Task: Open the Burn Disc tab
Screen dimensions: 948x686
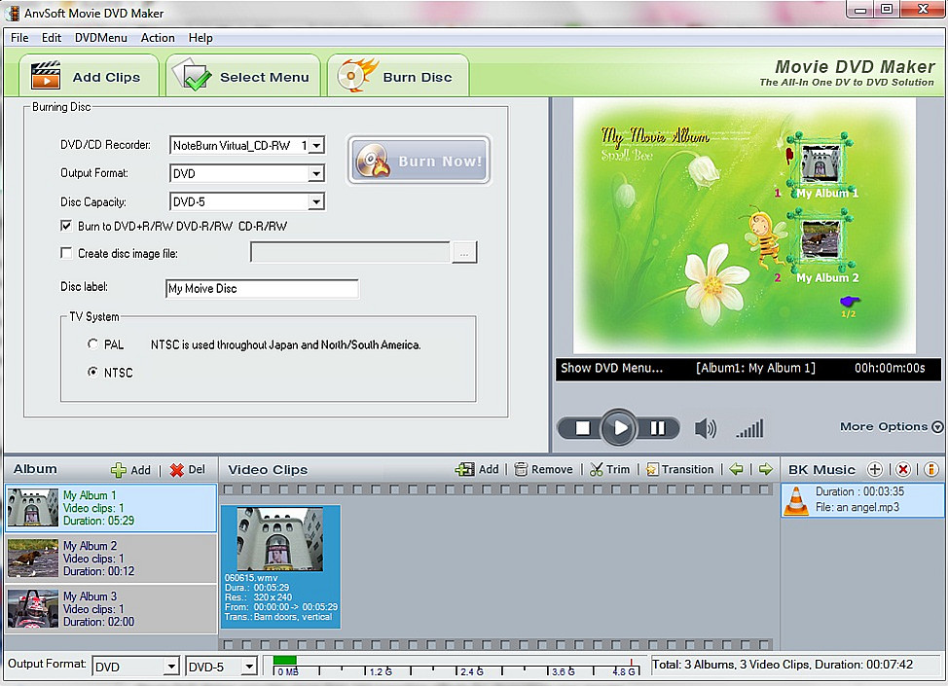Action: point(398,76)
